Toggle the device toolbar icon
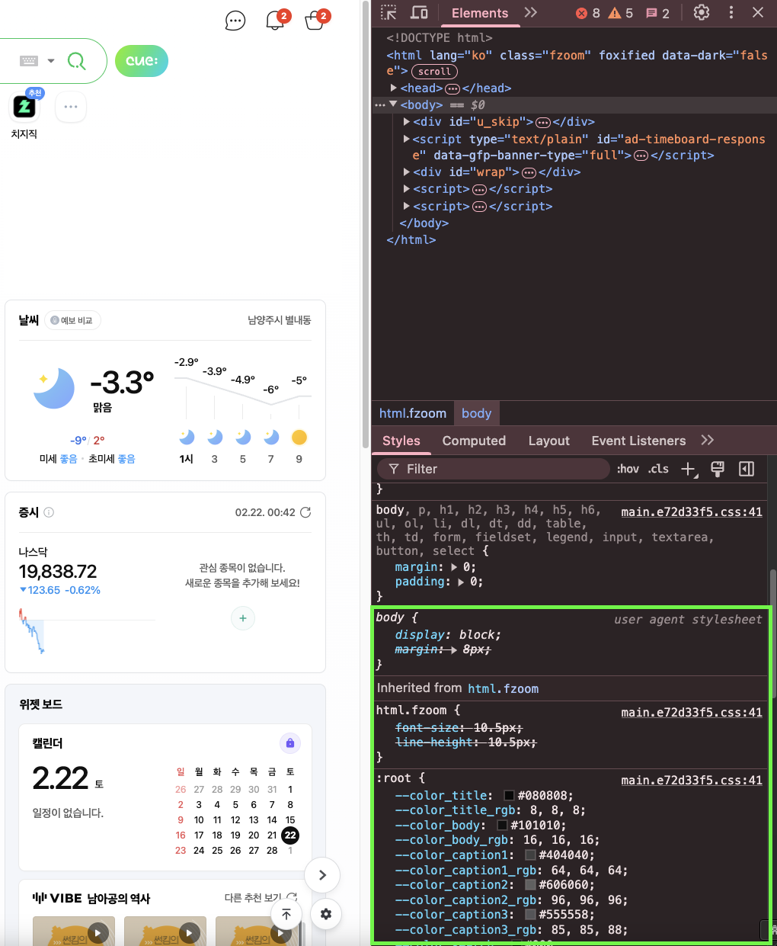 [x=419, y=13]
